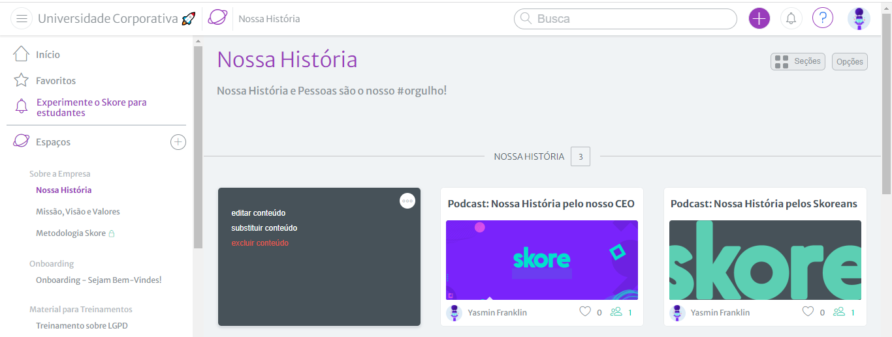The height and width of the screenshot is (337, 892).
Task: Open Podcast: Nossa História pelos Skoreans title
Action: (764, 204)
